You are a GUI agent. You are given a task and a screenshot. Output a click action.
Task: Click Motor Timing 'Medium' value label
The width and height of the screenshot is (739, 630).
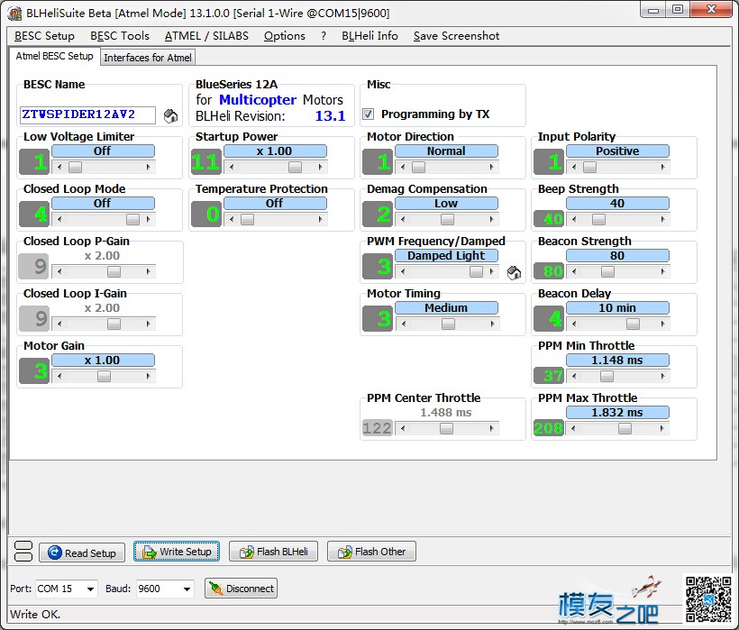coord(446,307)
